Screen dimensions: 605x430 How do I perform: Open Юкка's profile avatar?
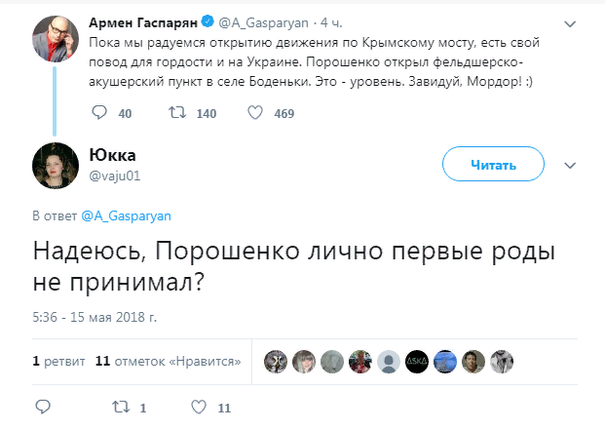coord(57,165)
